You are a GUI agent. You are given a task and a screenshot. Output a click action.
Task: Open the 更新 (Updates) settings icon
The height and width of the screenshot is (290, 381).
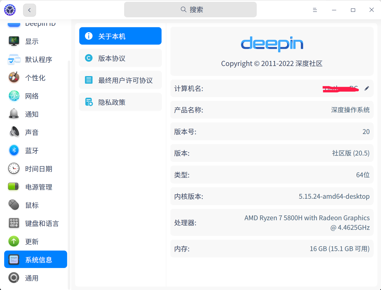coord(14,241)
